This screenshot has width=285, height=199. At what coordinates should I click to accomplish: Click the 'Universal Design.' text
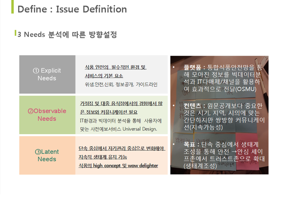pyautogui.click(x=140, y=129)
